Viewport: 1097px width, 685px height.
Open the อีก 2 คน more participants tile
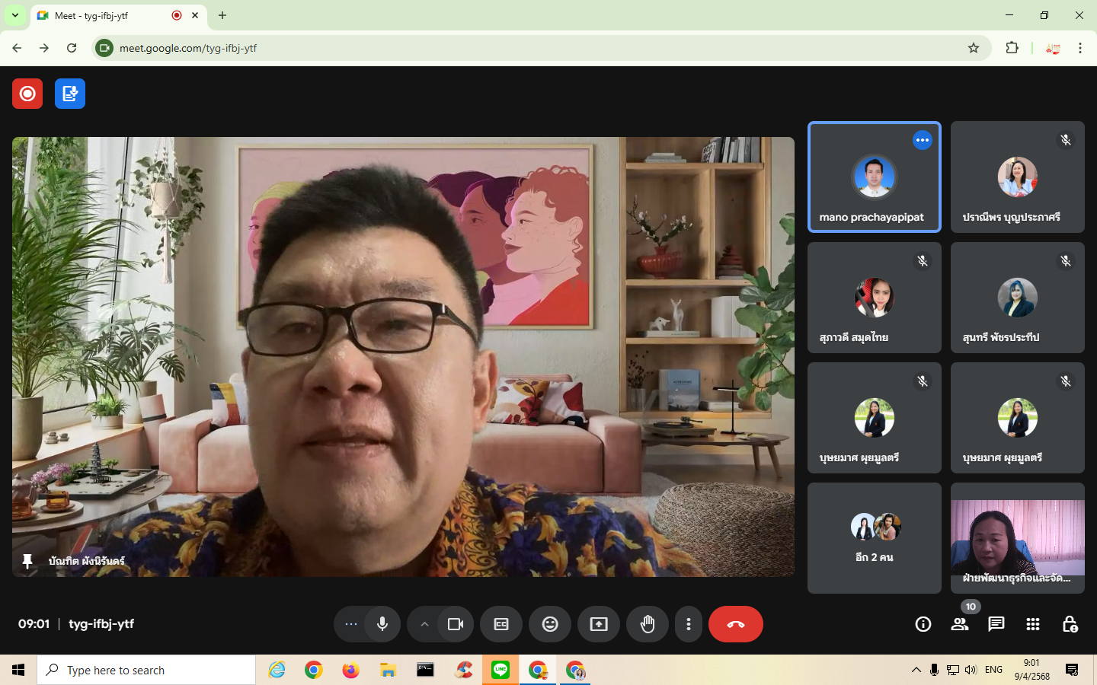pos(875,538)
